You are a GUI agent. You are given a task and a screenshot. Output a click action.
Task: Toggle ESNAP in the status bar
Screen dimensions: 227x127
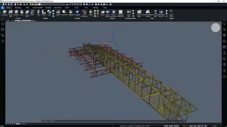[171, 126]
